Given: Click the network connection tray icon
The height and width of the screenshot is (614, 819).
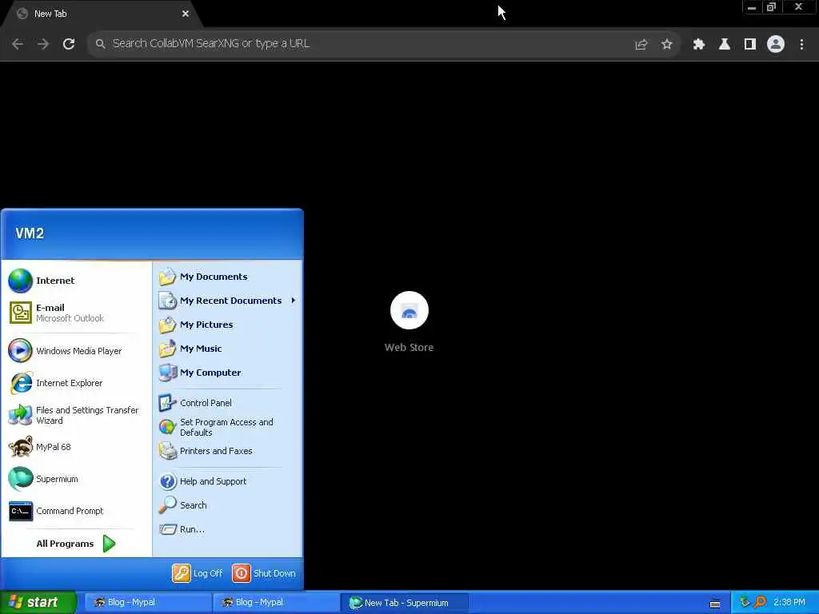Looking at the screenshot, I should tap(745, 603).
